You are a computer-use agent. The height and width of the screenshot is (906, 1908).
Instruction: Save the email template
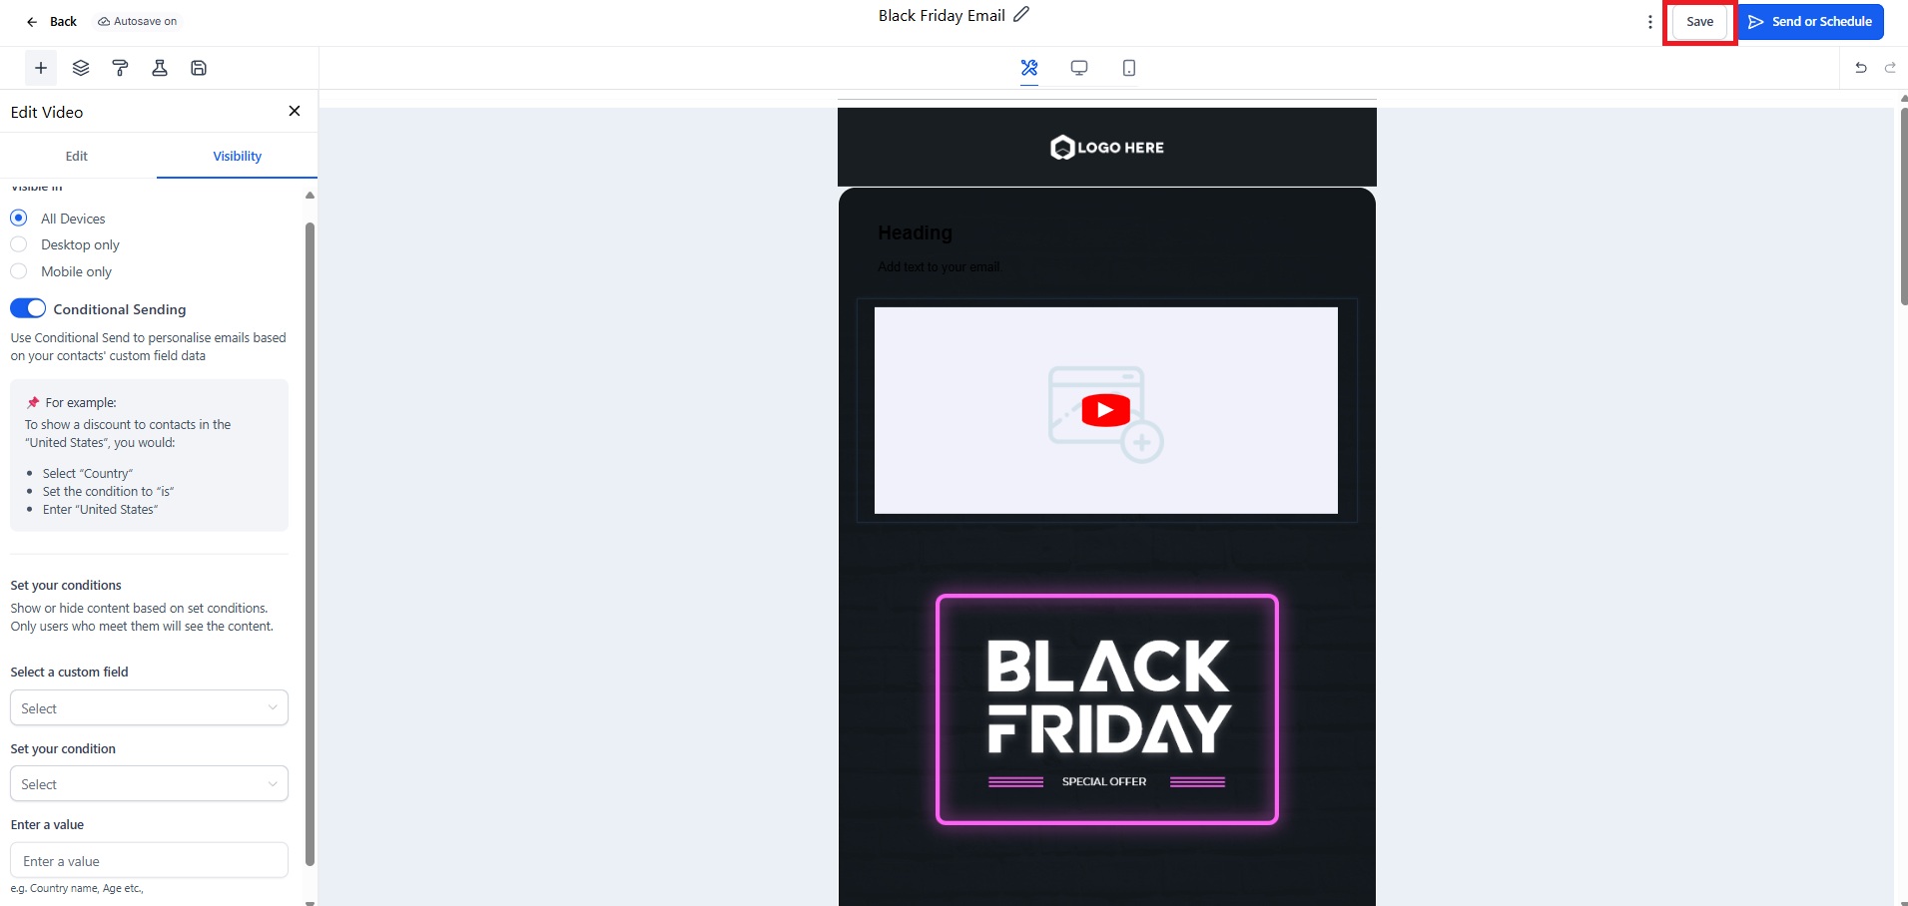pos(1699,22)
